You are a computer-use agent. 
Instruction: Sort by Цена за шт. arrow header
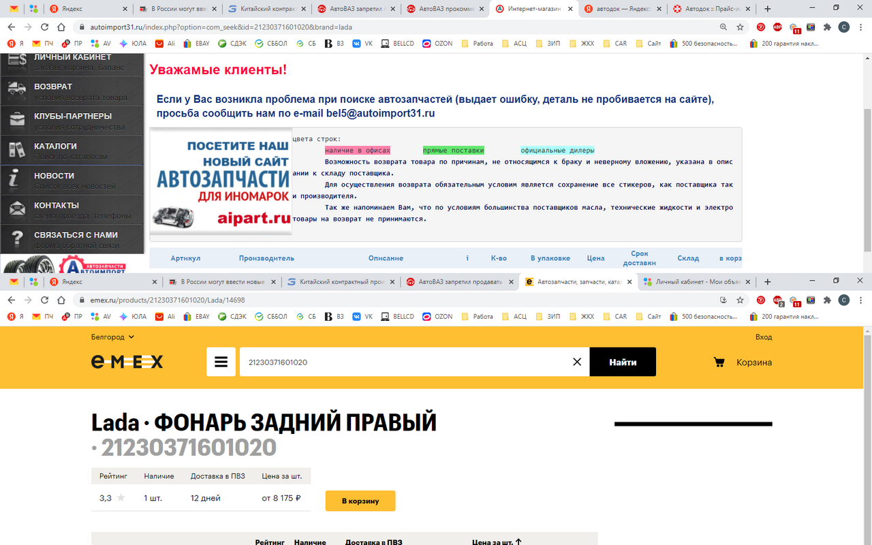click(497, 542)
